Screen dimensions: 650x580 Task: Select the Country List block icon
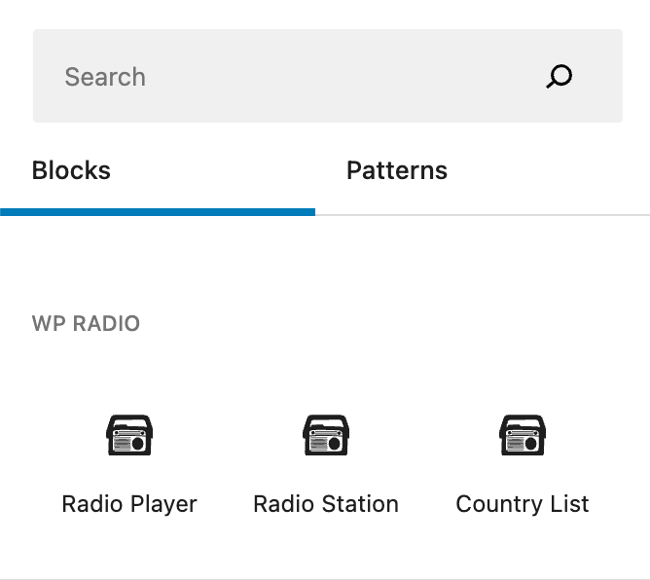tap(523, 435)
